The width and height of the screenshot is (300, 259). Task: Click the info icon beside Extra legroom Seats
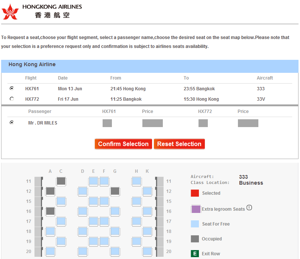click(x=249, y=208)
